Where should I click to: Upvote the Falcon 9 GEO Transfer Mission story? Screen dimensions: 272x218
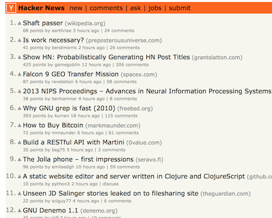pyautogui.click(x=20, y=74)
